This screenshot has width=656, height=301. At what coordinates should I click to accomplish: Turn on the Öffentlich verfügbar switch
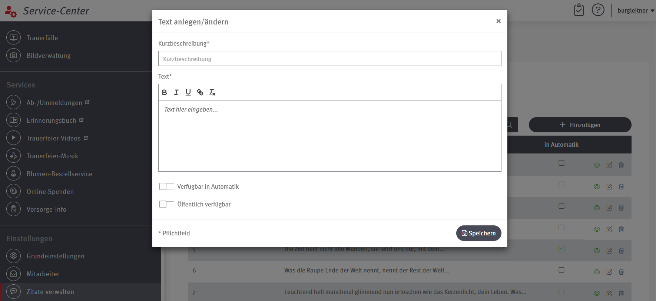(166, 204)
